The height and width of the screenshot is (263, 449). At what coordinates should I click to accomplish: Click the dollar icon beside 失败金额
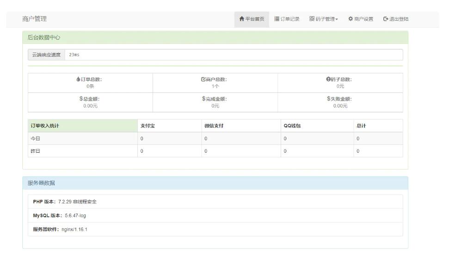tap(328, 99)
